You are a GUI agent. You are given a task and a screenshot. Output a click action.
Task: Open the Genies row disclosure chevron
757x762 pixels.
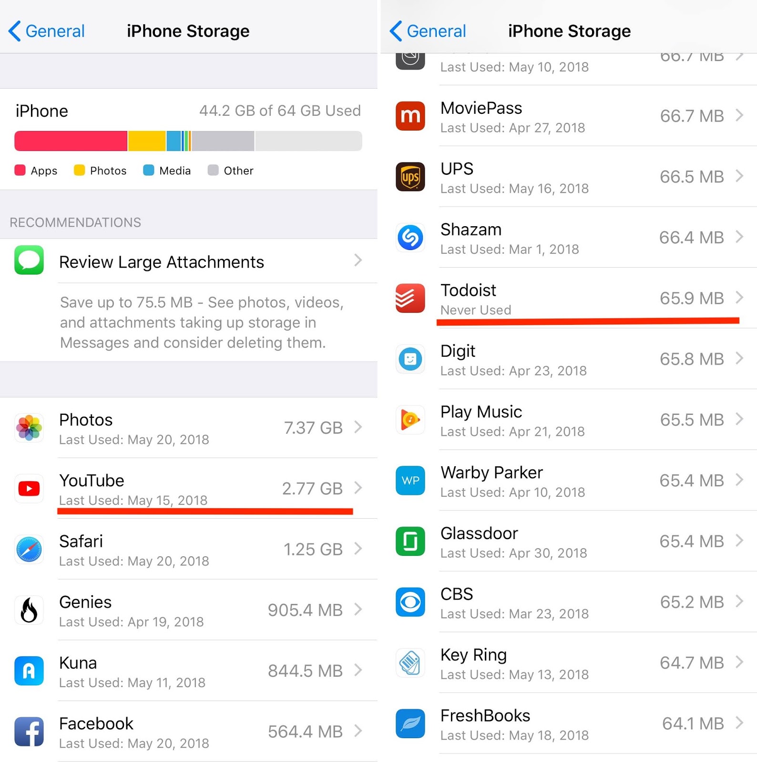tap(358, 609)
